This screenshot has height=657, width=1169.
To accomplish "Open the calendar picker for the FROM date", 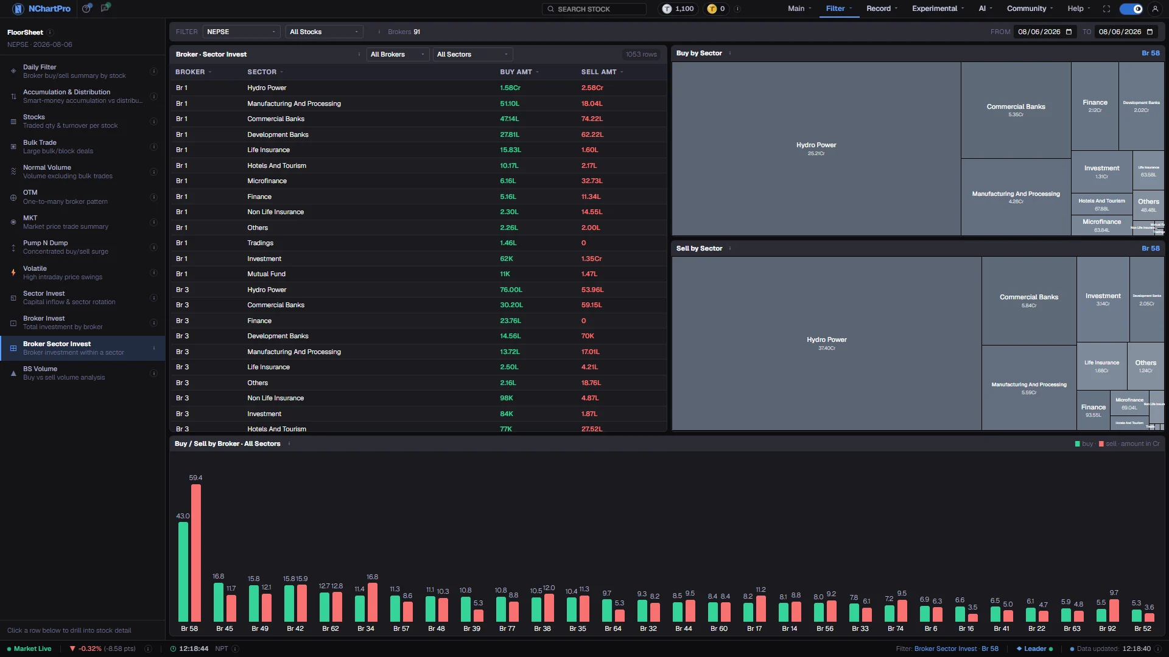I will point(1069,32).
